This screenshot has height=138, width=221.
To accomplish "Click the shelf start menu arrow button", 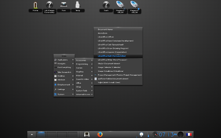I will point(32,135).
